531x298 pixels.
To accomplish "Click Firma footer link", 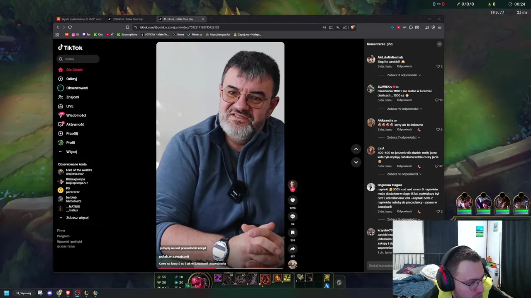I will (61, 231).
